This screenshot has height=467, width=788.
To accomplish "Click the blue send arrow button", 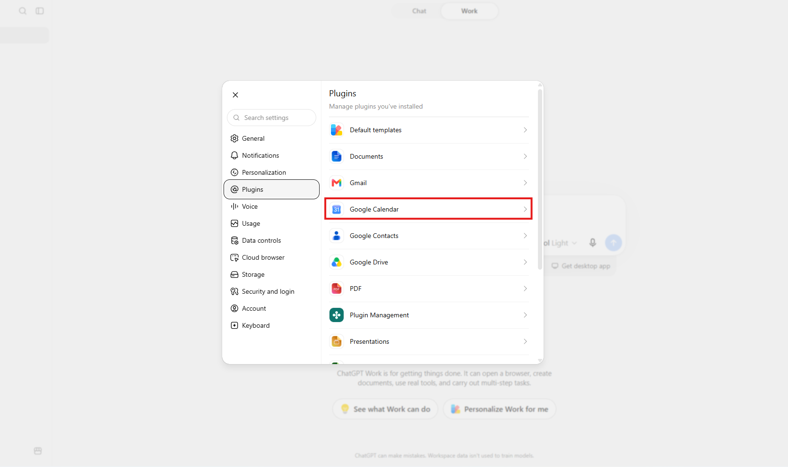I will [614, 243].
